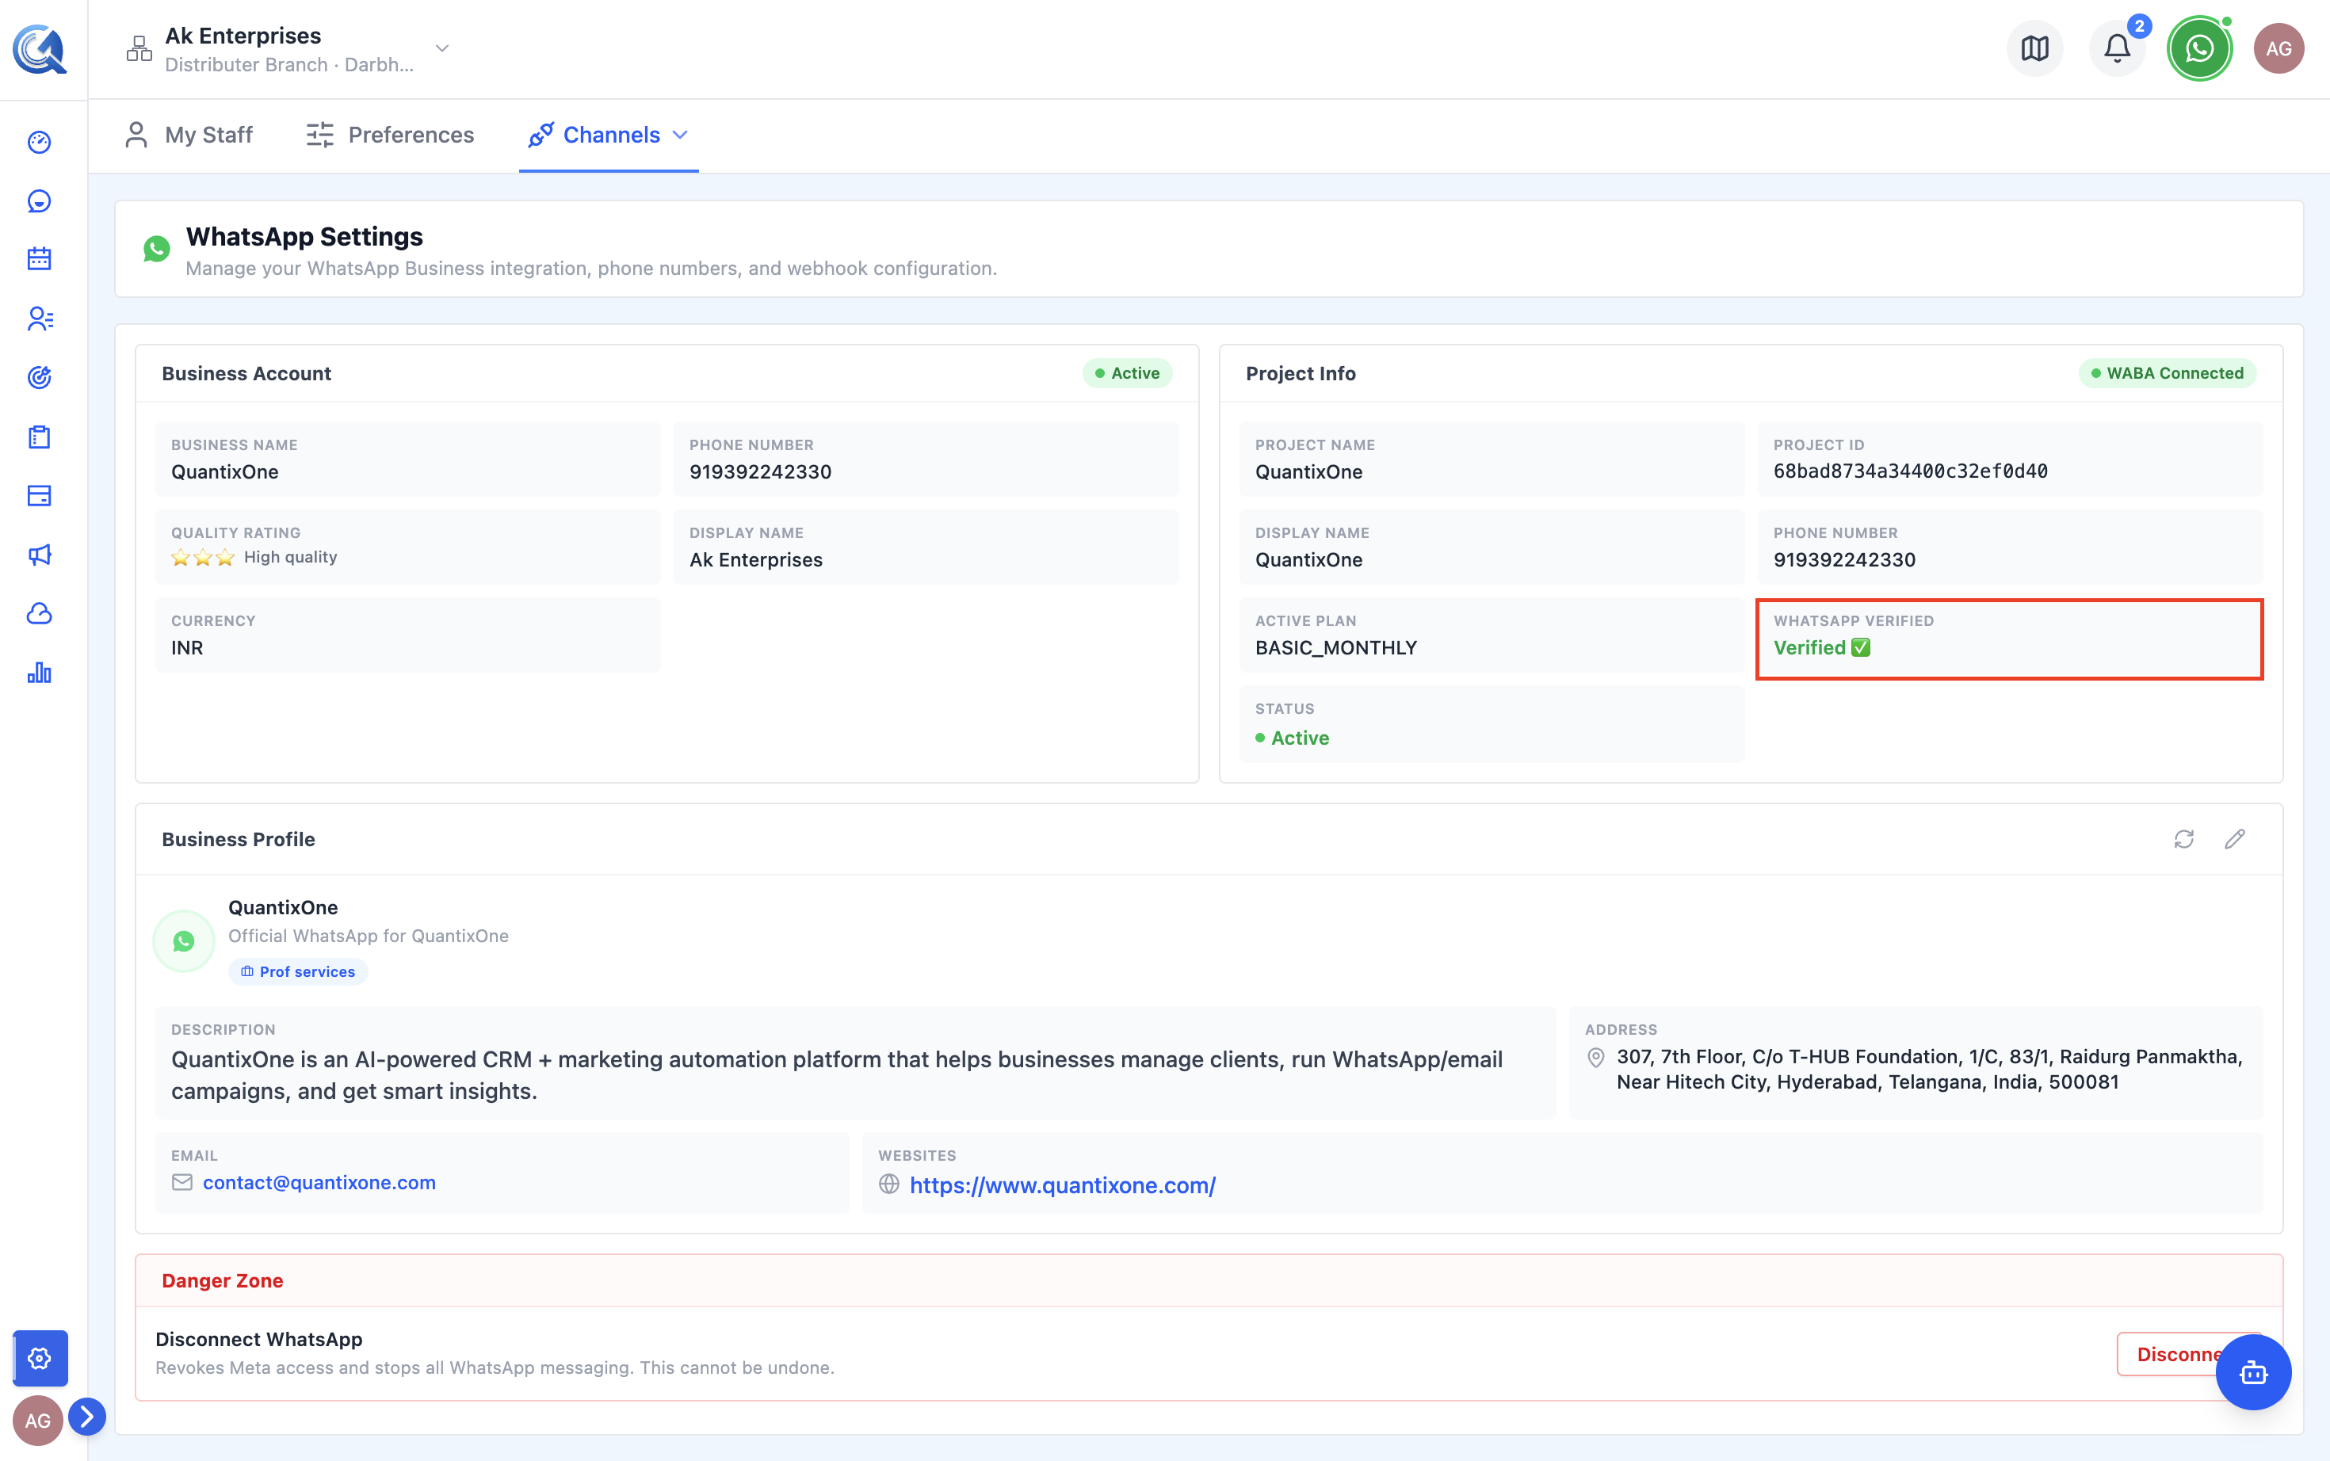Image resolution: width=2330 pixels, height=1461 pixels.
Task: Click the BASIC_MONTHLY active plan value
Action: (x=1335, y=647)
